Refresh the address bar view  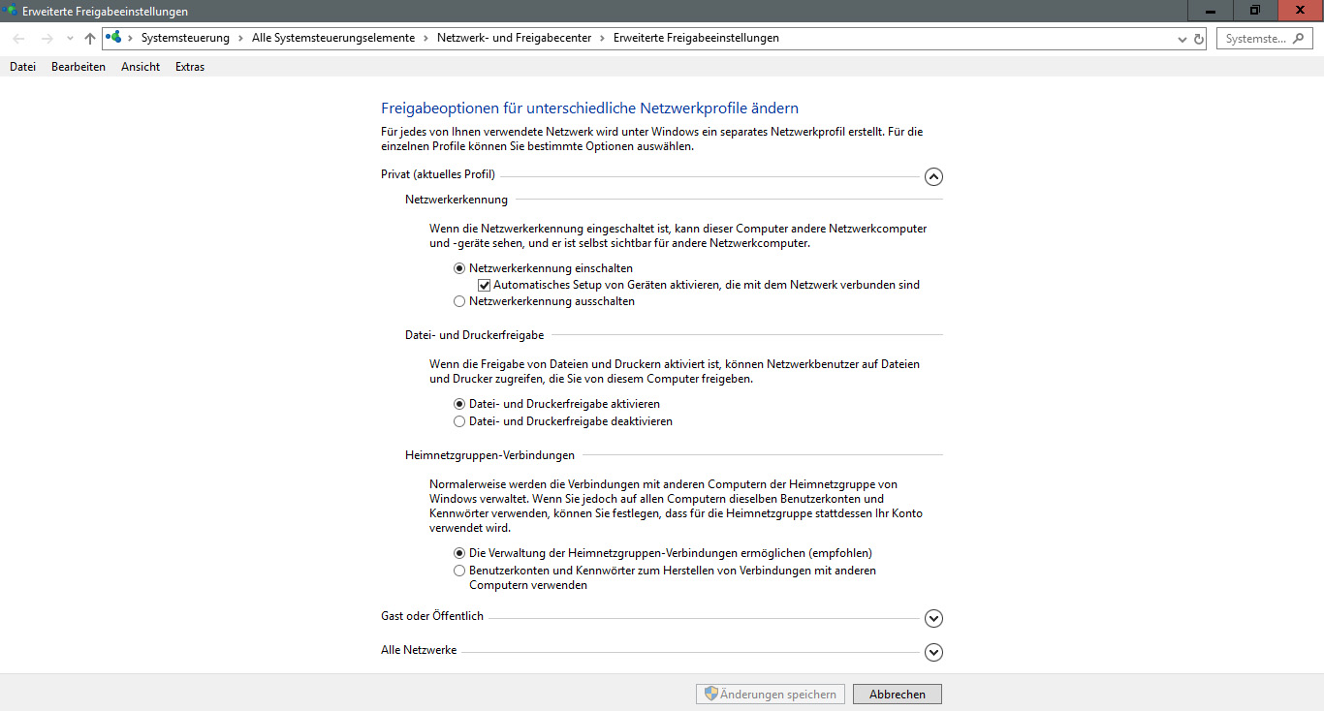coord(1199,39)
